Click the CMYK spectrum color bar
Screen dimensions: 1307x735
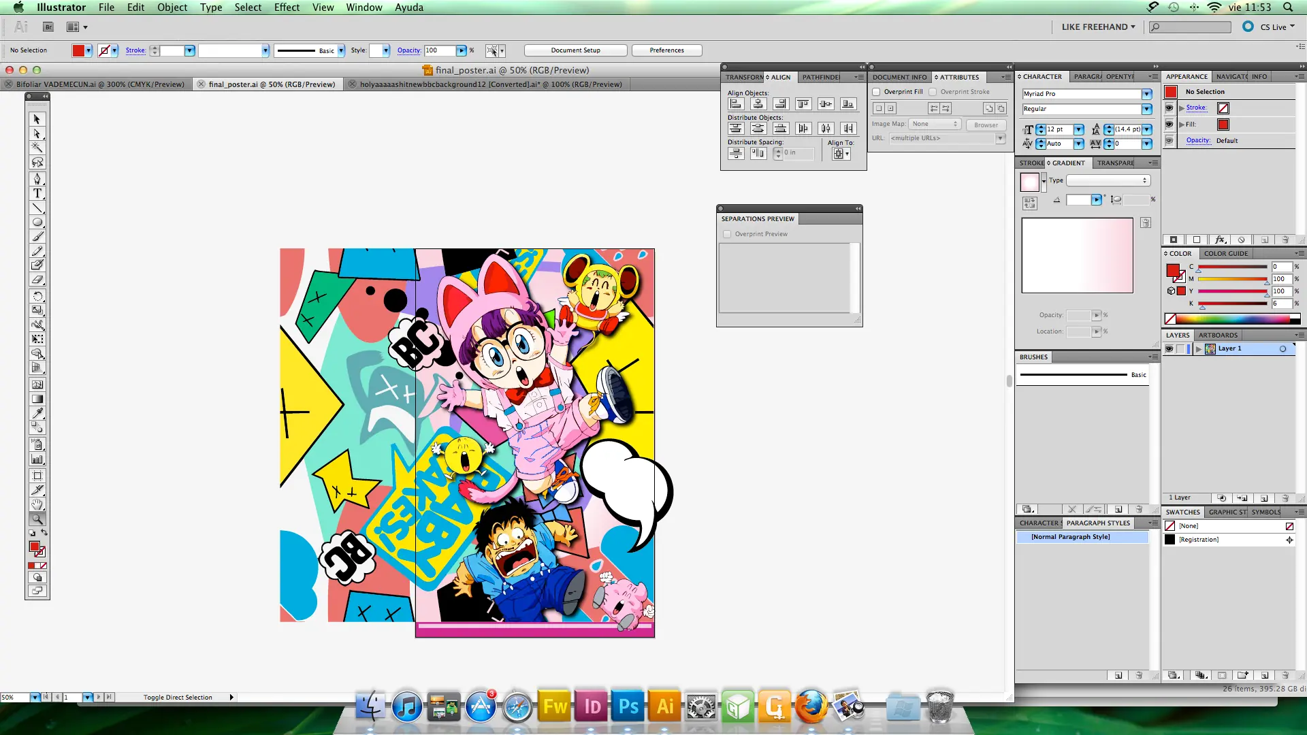tap(1233, 318)
